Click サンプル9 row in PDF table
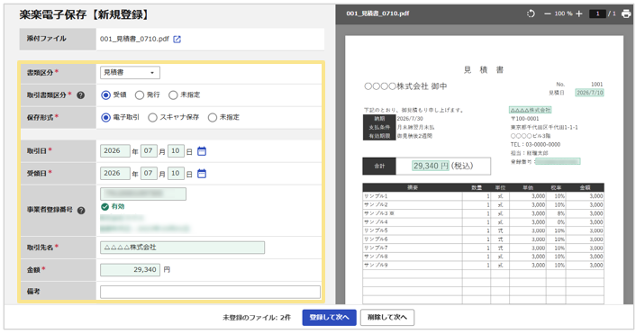 point(483,265)
